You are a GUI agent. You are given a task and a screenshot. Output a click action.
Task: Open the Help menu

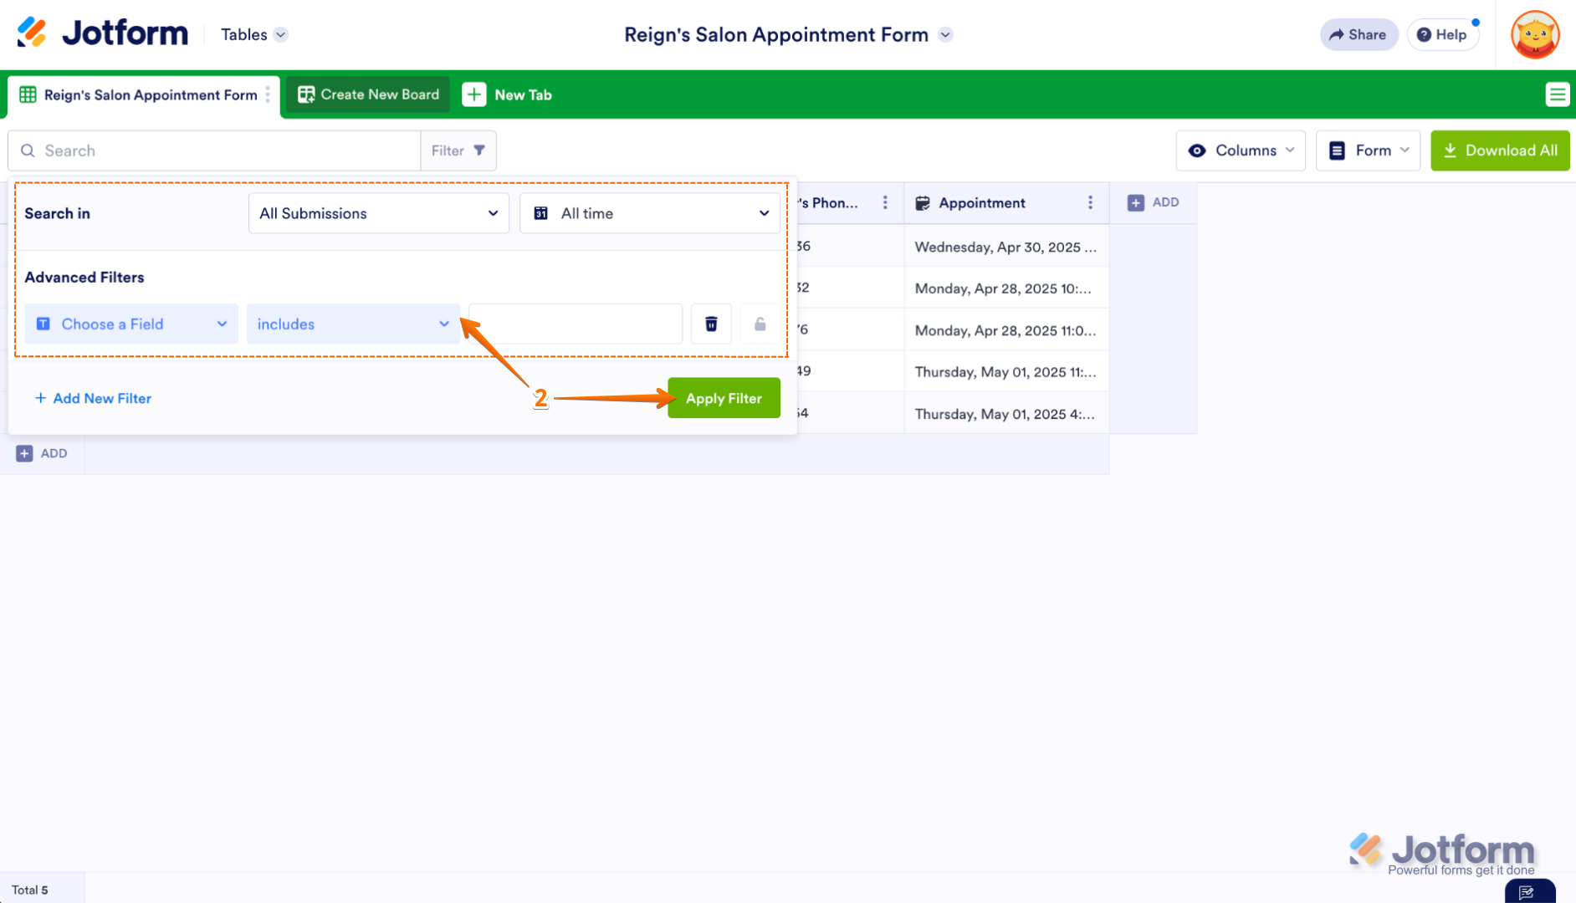click(1442, 34)
